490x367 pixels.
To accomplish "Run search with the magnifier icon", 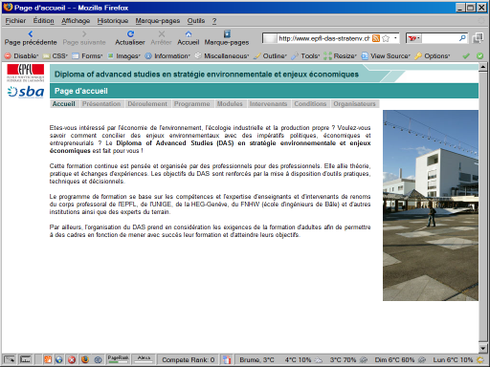I will 462,38.
